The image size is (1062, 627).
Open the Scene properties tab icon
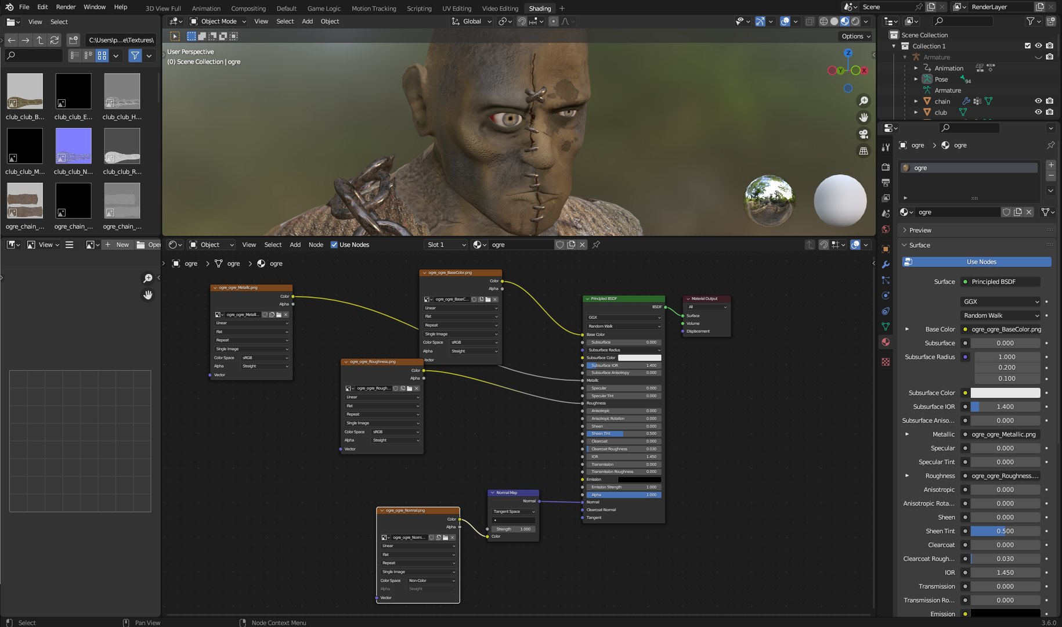[x=886, y=214]
